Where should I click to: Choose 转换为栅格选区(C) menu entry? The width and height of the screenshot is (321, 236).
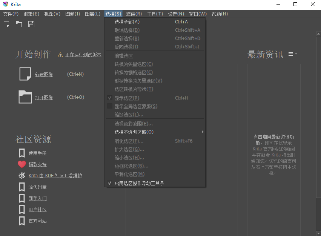click(155, 72)
